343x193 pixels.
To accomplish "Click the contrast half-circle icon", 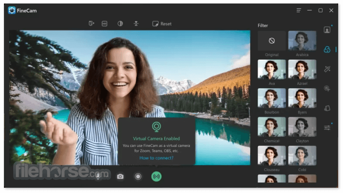I will click(x=120, y=24).
